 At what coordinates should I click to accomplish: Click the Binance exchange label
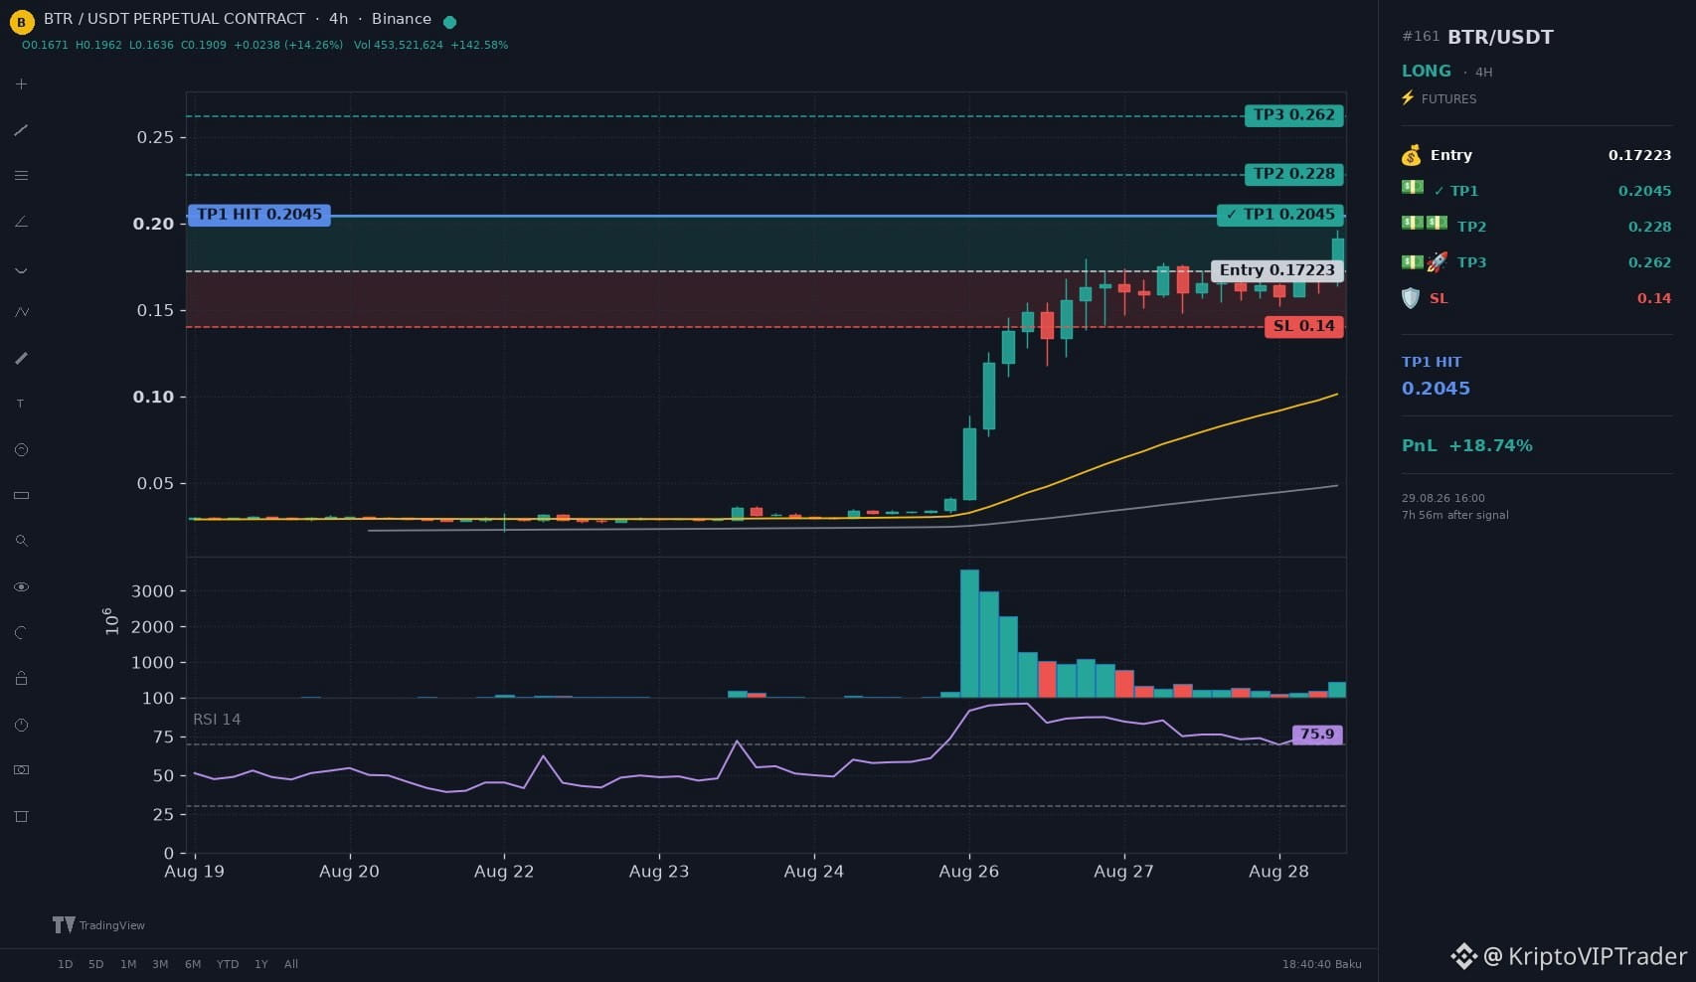coord(402,19)
